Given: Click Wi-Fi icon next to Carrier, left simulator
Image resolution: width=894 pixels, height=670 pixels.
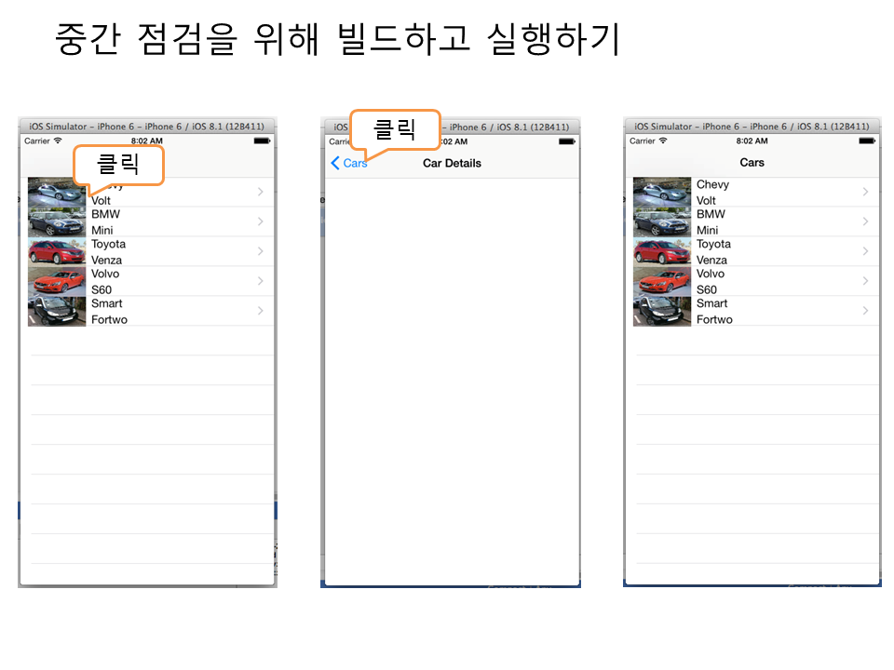Looking at the screenshot, I should coord(58,141).
